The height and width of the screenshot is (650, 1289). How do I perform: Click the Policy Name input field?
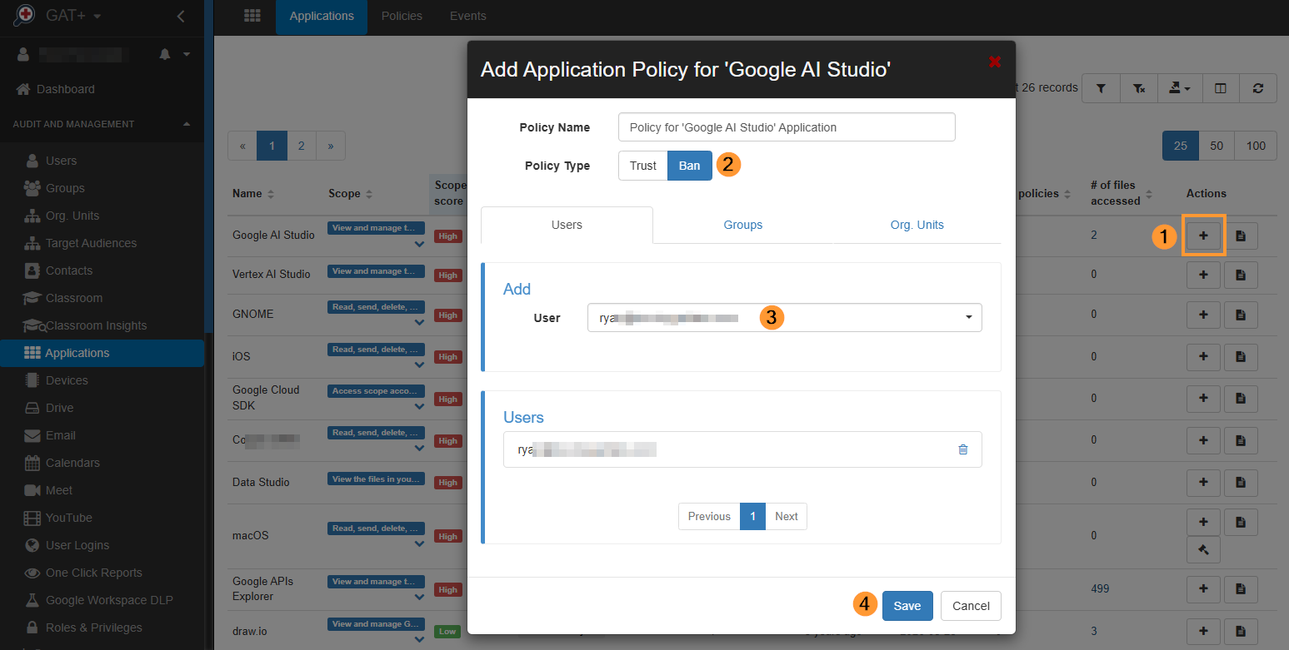click(x=787, y=127)
